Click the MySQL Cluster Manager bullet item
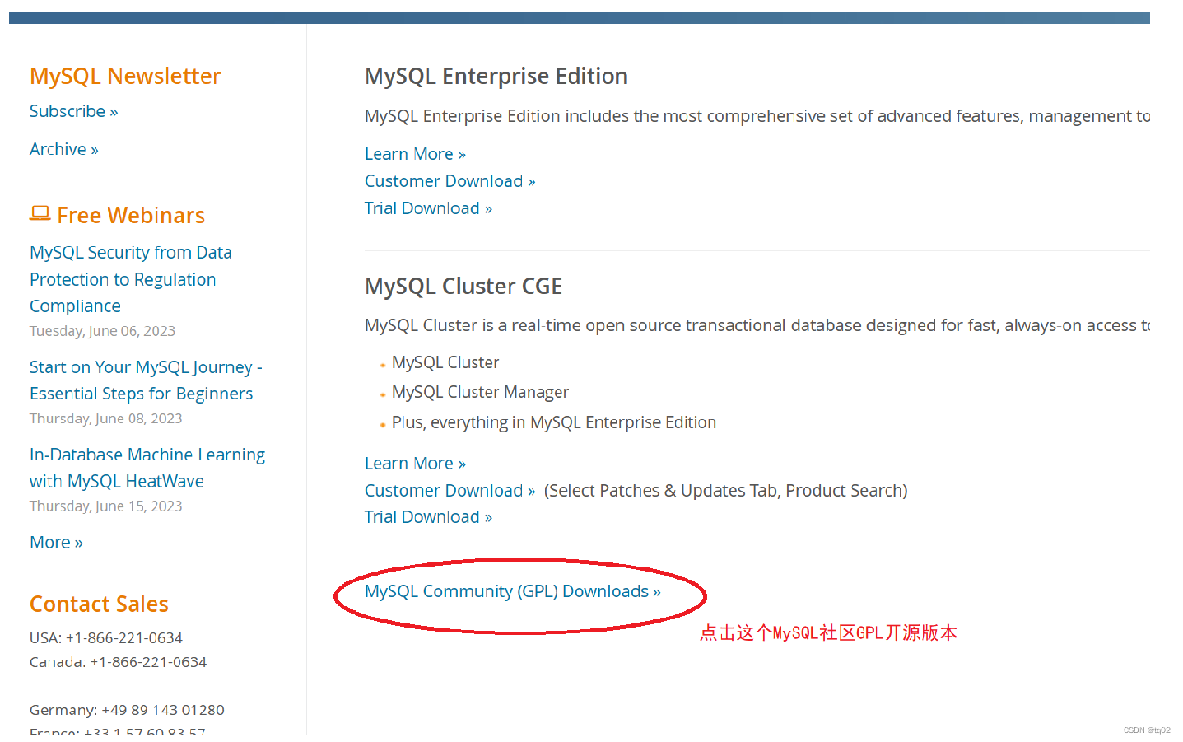The image size is (1183, 742). pyautogui.click(x=480, y=392)
